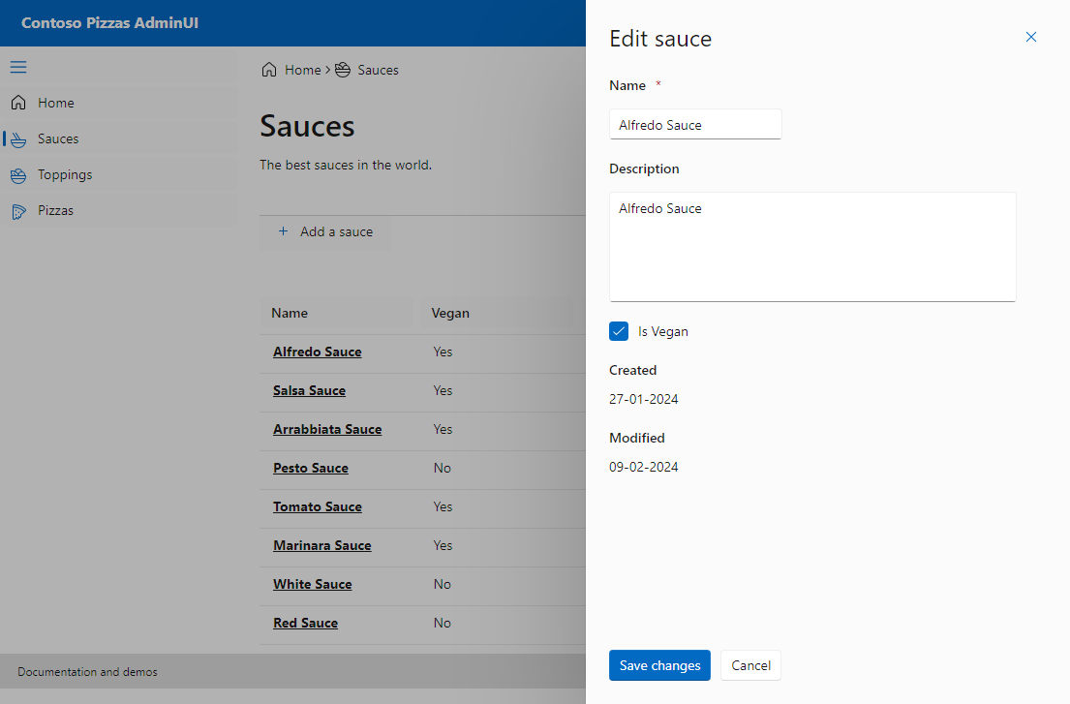Click the plus icon beside Add a sauce

283,231
